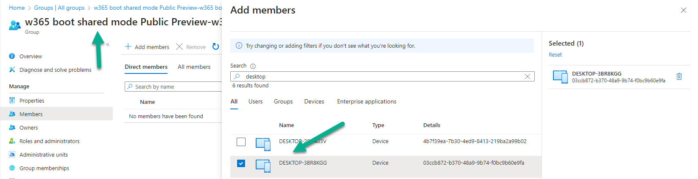Go to the Home breadcrumb

17,8
